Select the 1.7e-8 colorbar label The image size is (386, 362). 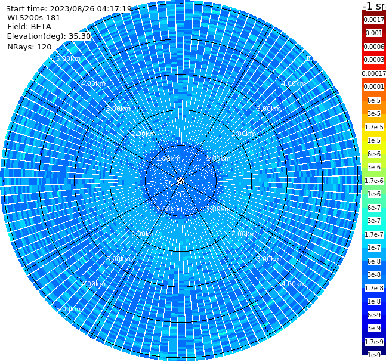(374, 288)
